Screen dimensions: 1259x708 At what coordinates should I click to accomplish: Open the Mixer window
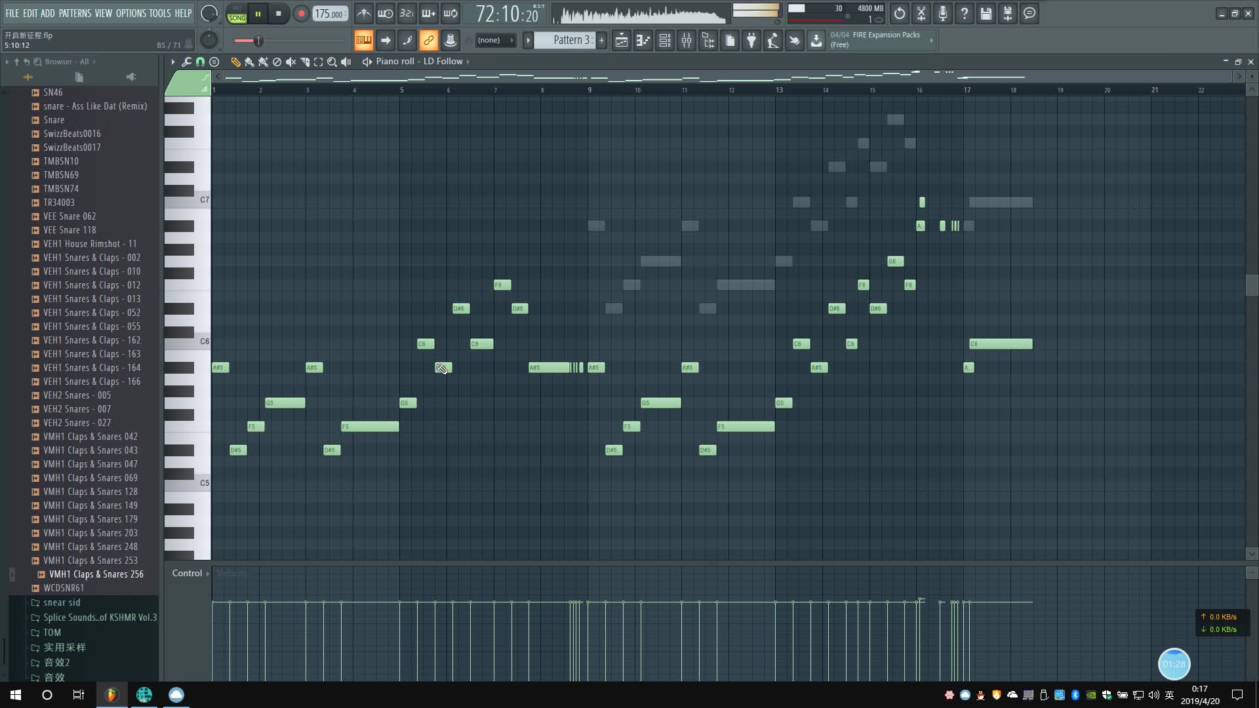(x=687, y=41)
